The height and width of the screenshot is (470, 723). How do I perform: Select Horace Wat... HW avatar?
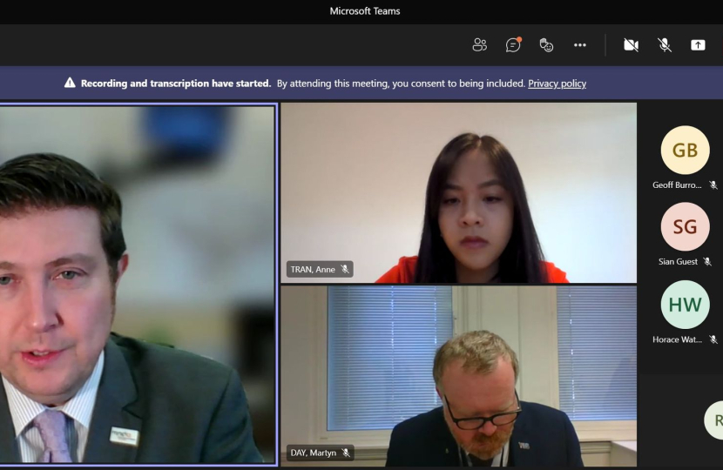click(685, 305)
